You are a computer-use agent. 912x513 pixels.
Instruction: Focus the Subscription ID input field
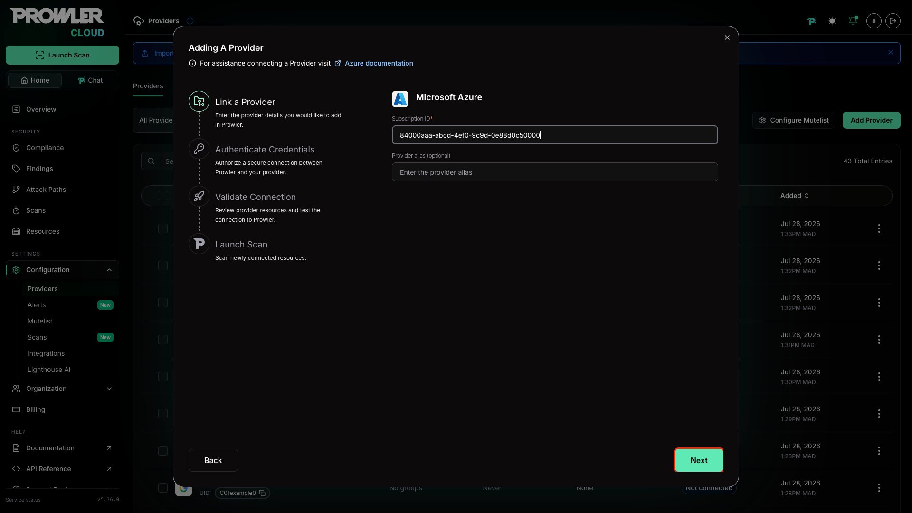(555, 135)
